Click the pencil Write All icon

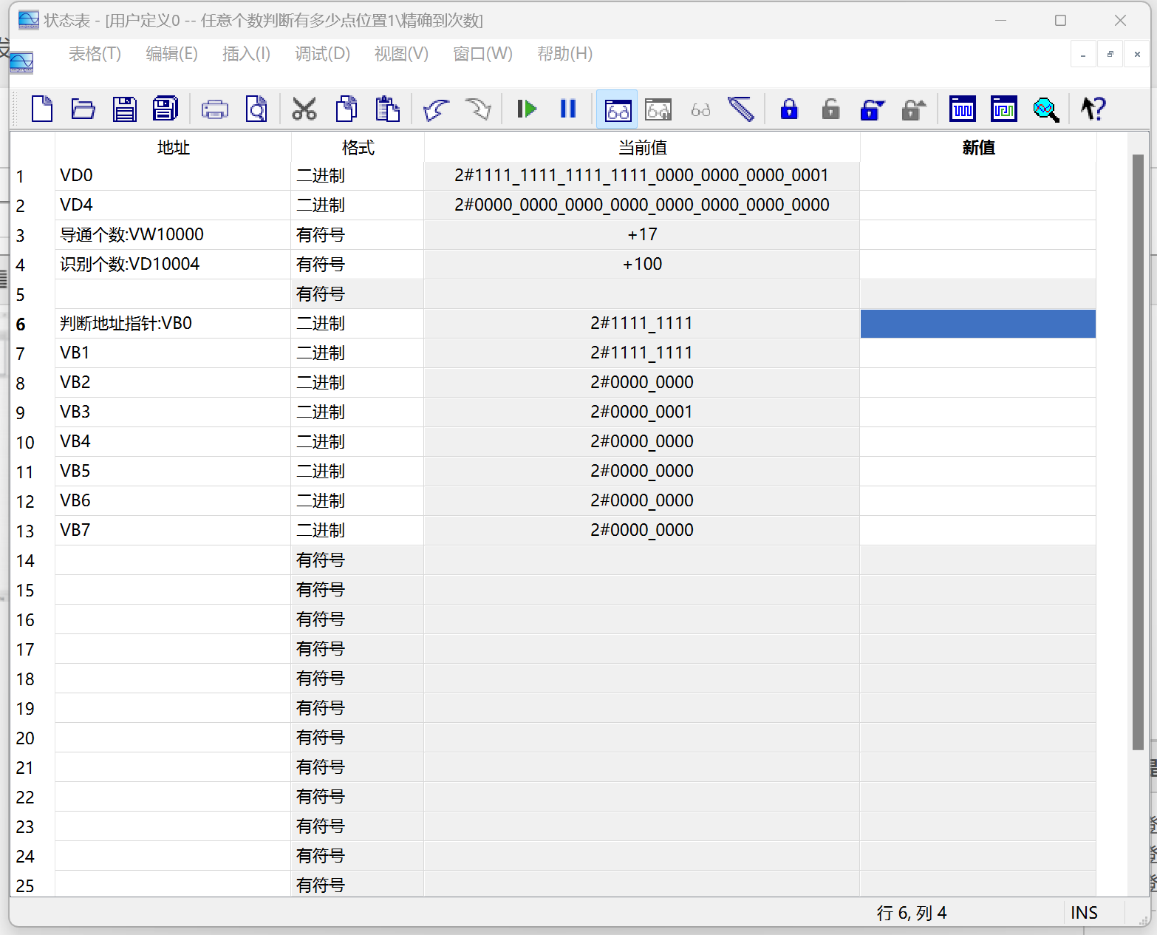tap(740, 109)
